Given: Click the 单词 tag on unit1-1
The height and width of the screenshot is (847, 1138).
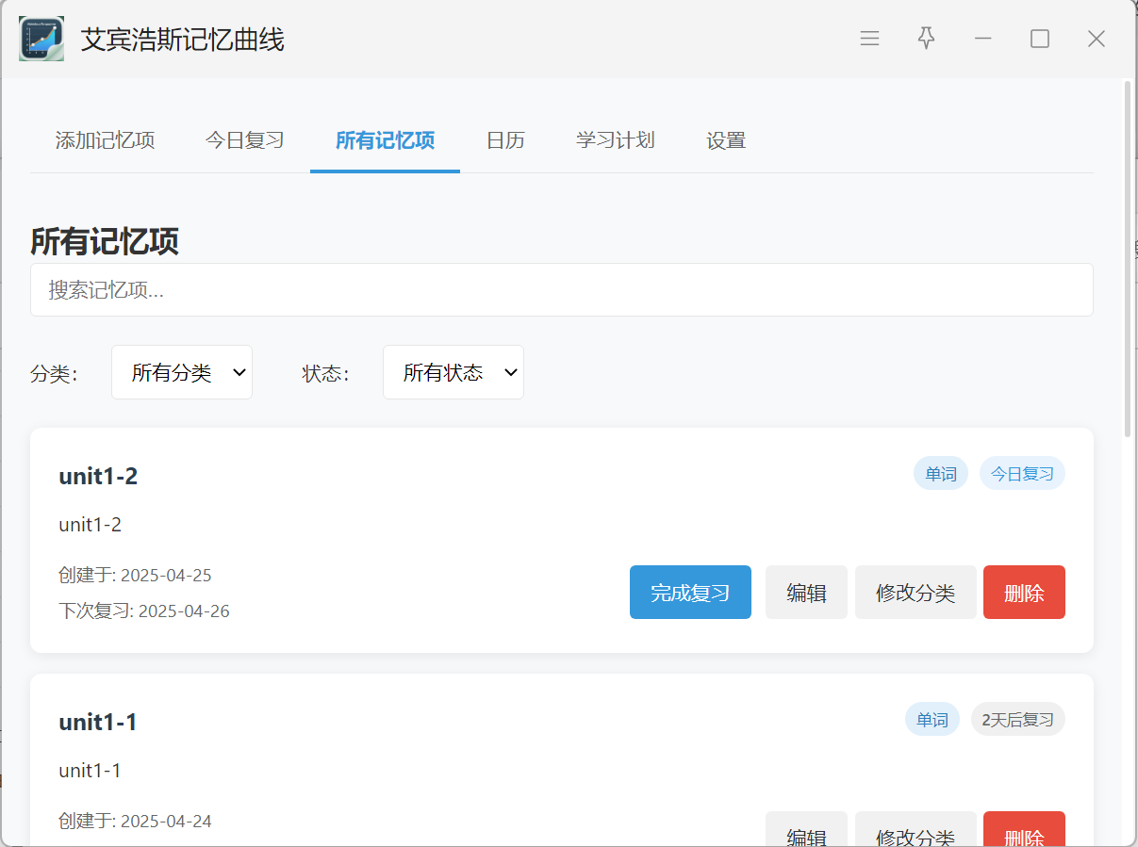Looking at the screenshot, I should click(932, 720).
